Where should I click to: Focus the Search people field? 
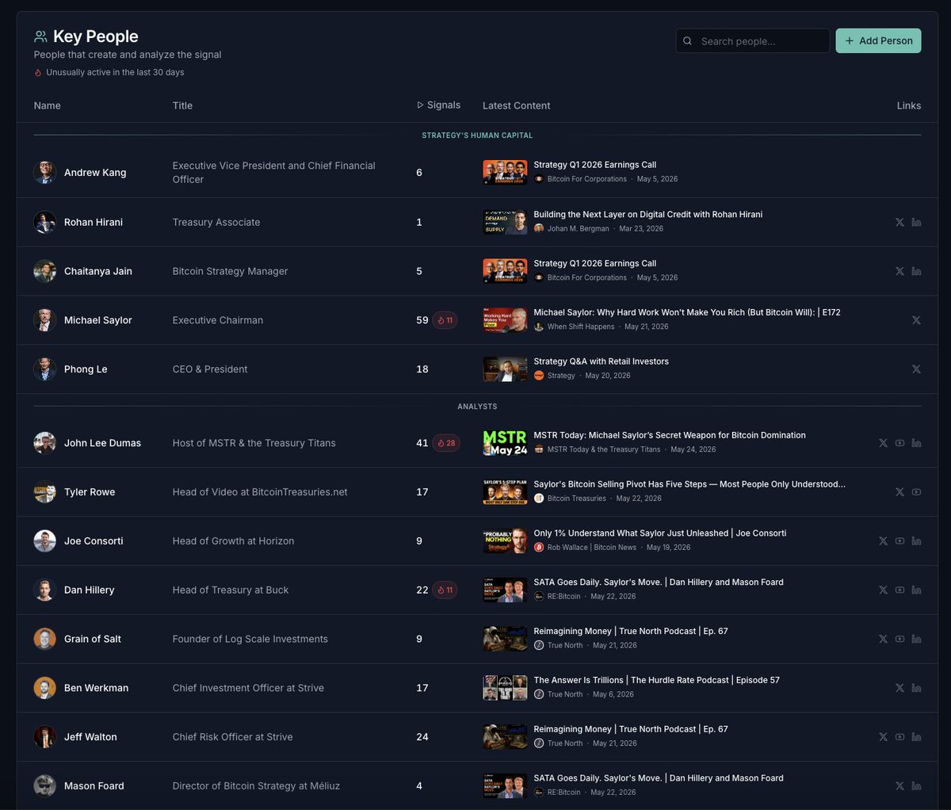pyautogui.click(x=752, y=41)
